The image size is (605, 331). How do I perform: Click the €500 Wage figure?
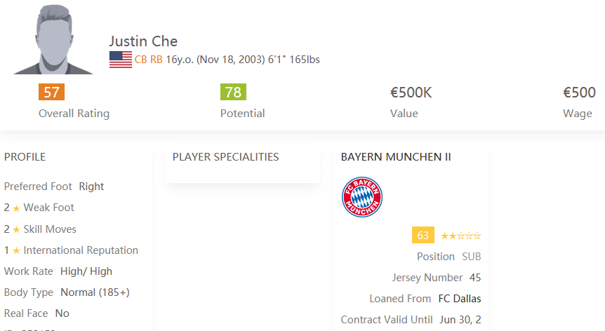[x=579, y=93]
